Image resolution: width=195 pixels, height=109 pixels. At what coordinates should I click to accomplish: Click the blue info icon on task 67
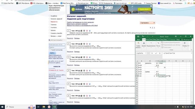coord(90,84)
